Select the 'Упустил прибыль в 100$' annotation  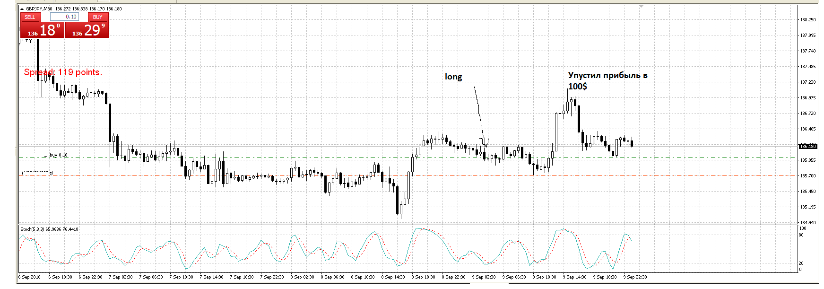tap(607, 80)
